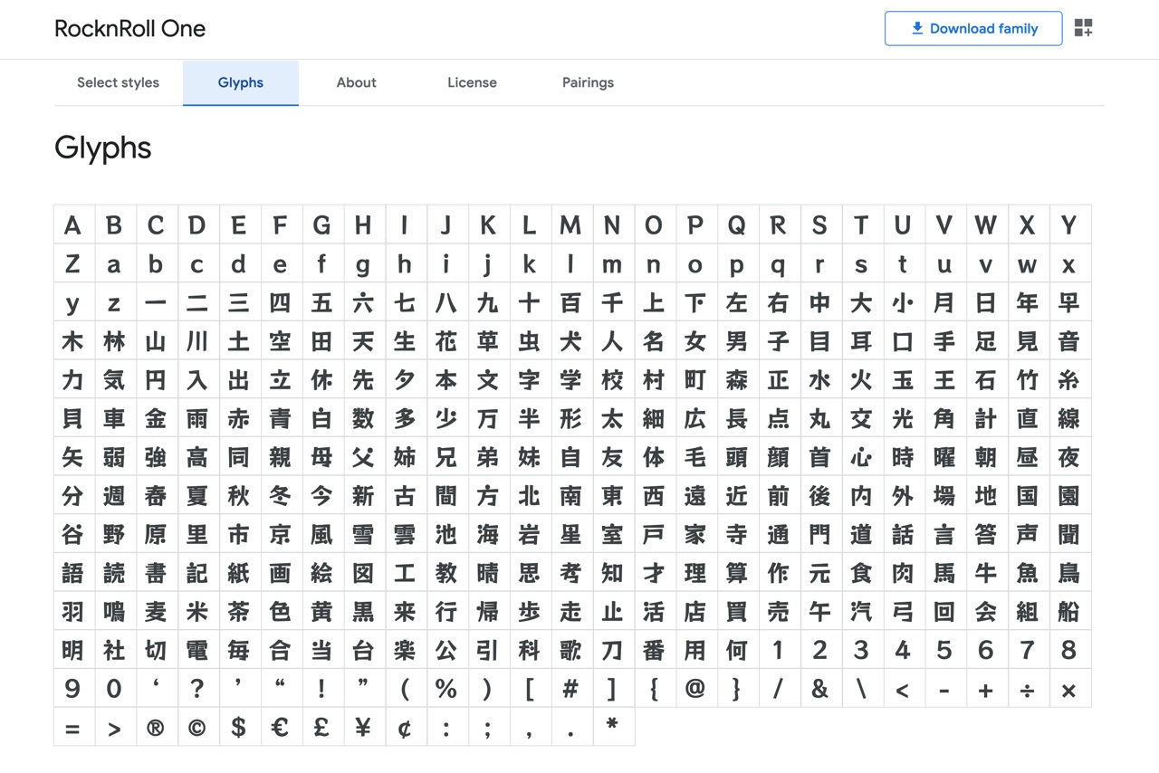The width and height of the screenshot is (1159, 773).
Task: Select the digit 8 glyph
Action: [1068, 650]
